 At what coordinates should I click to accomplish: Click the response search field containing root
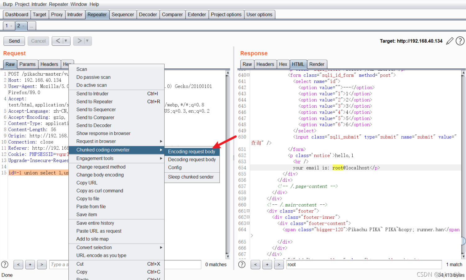click(364, 264)
